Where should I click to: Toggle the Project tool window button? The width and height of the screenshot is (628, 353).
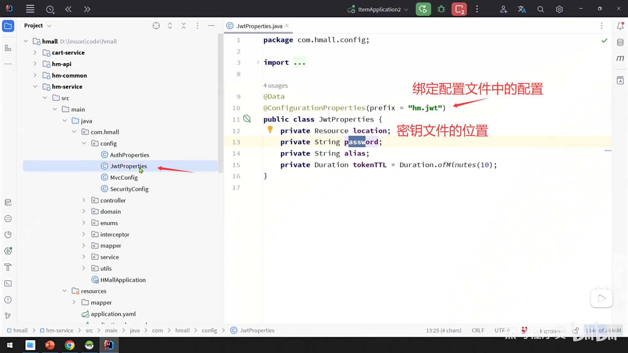click(8, 26)
